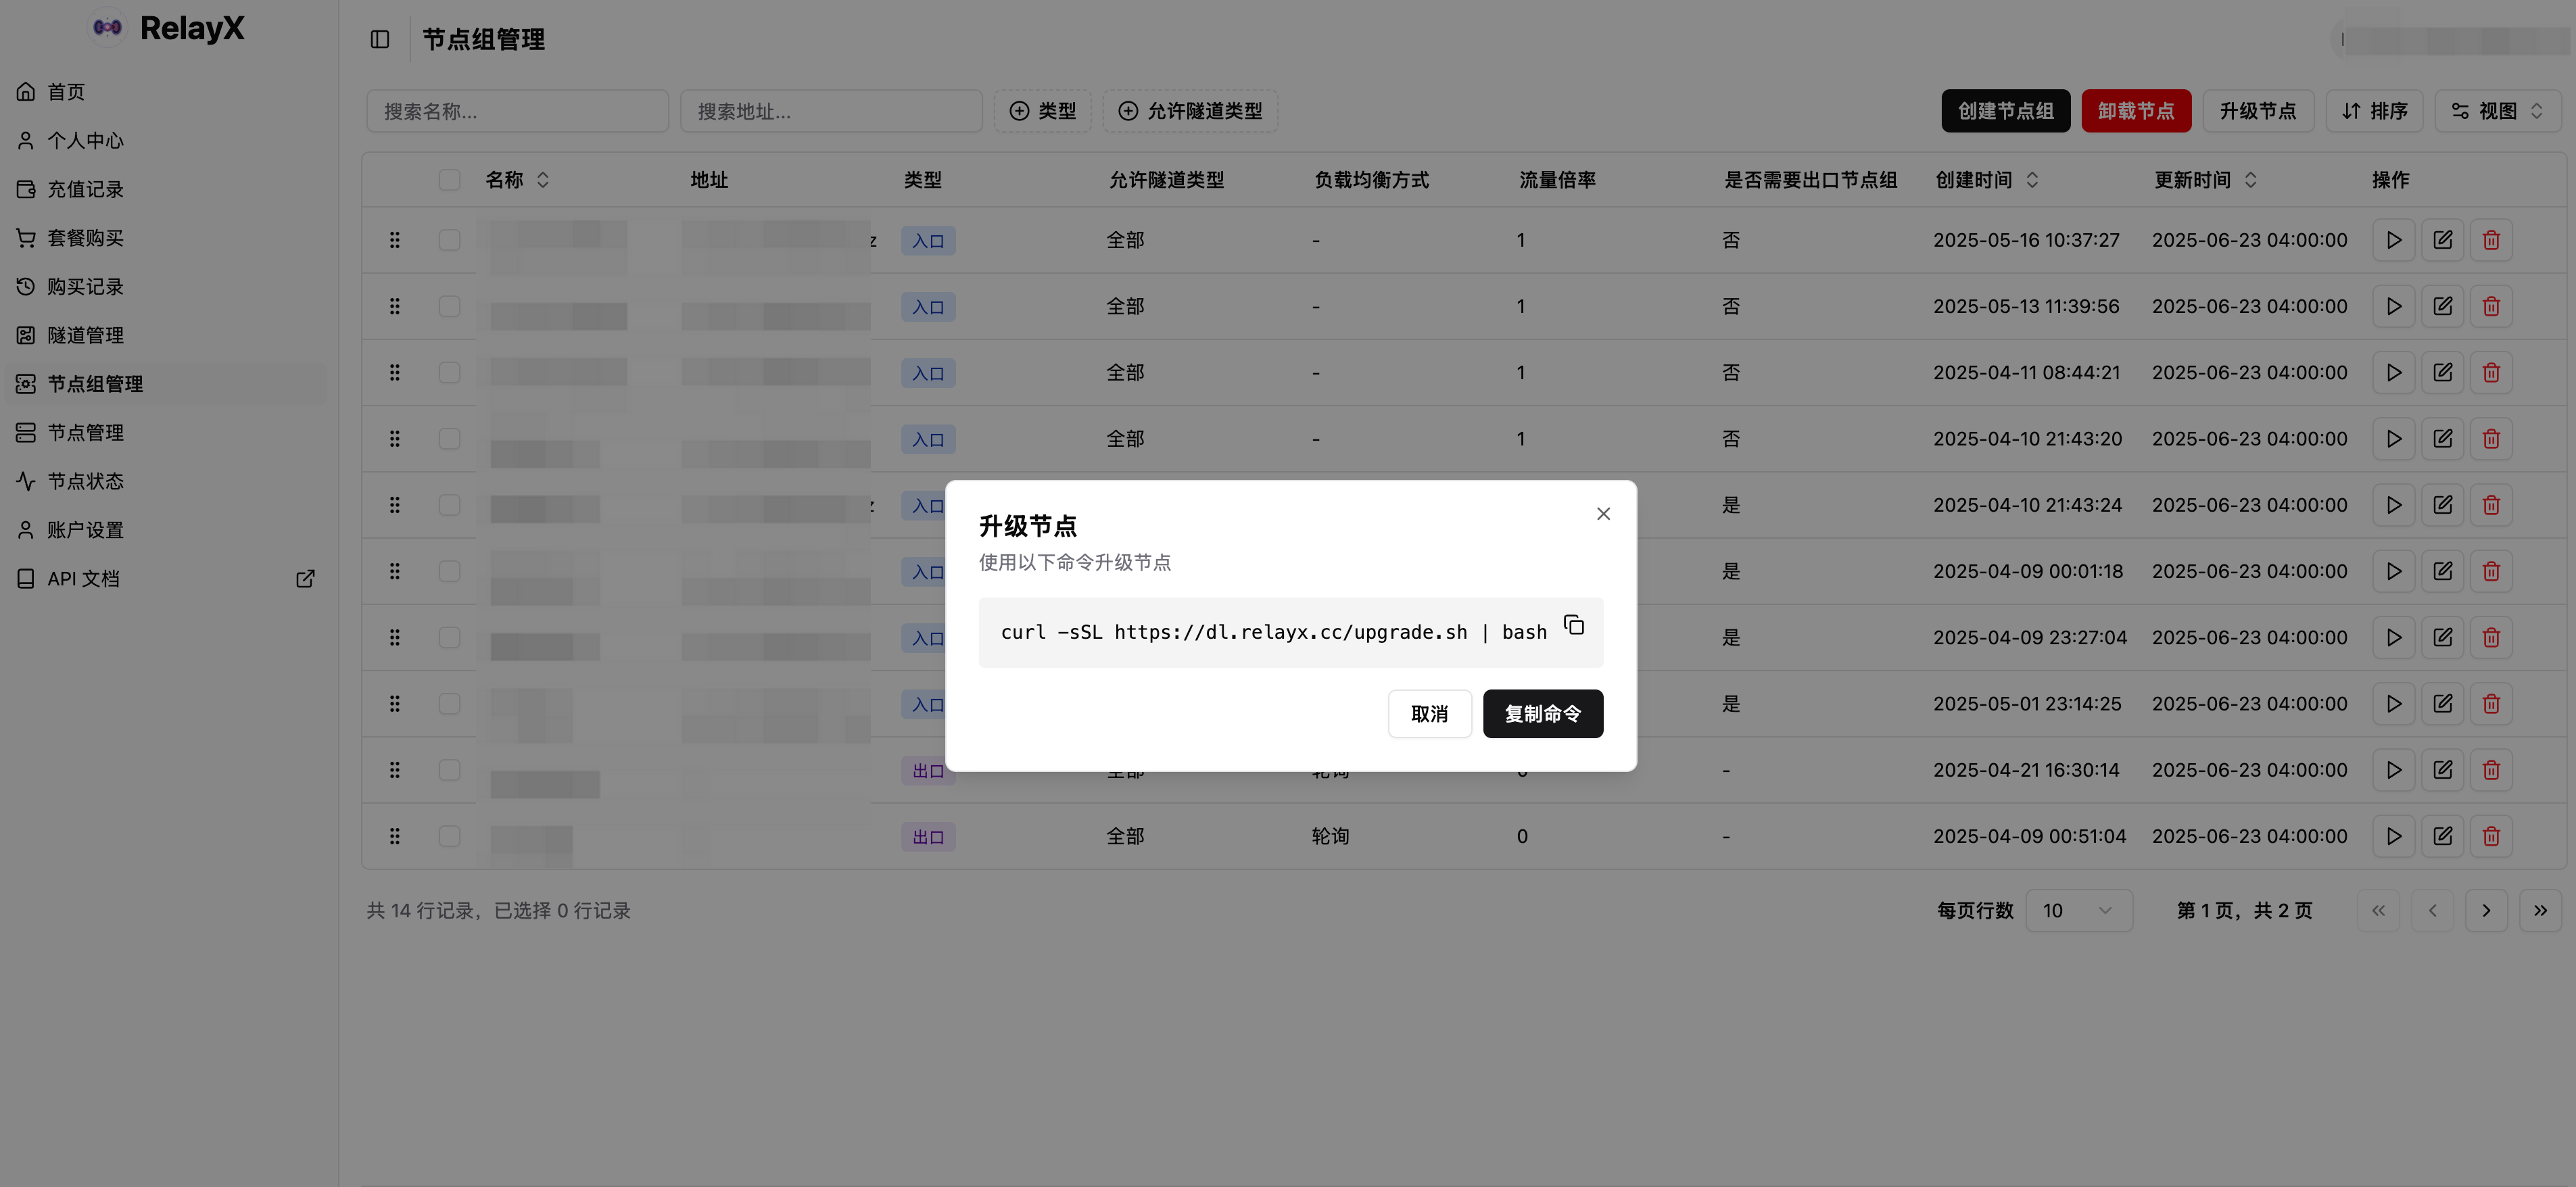Click the copy icon beside the curl command
This screenshot has height=1187, width=2576.
(1574, 625)
